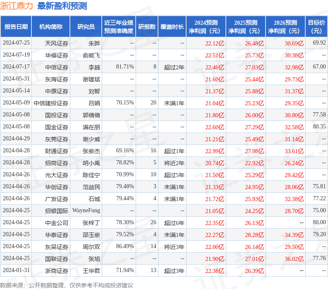Click the 最新盈利预测 heading
This screenshot has height=289, width=328.
point(62,6)
